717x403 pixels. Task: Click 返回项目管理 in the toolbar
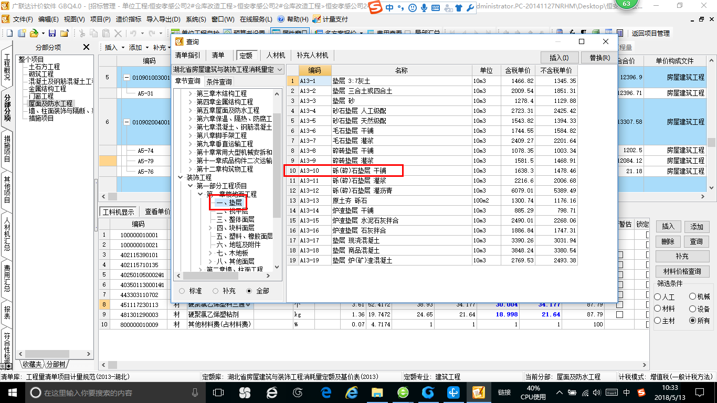click(x=650, y=33)
